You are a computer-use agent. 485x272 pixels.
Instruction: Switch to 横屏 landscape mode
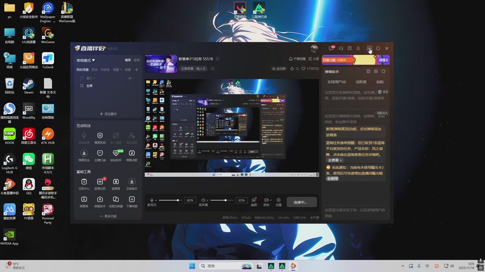click(128, 60)
